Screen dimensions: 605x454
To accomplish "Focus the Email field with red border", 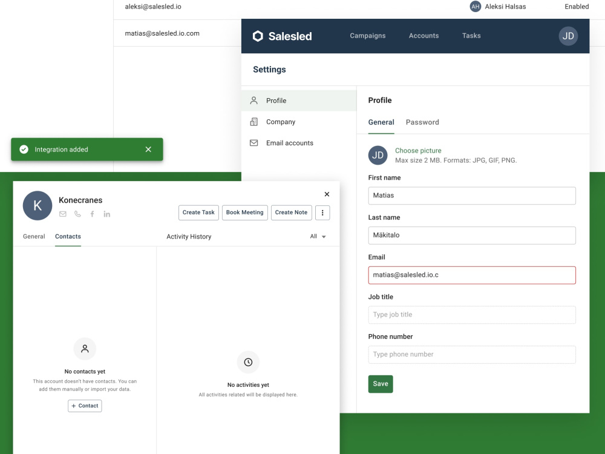I will coord(472,275).
